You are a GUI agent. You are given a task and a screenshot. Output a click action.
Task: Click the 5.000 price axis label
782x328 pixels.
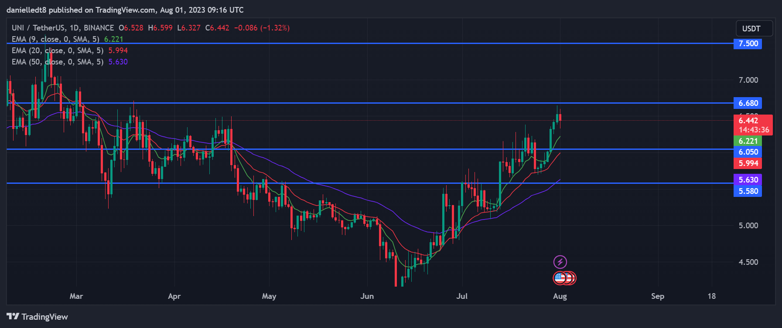point(748,226)
